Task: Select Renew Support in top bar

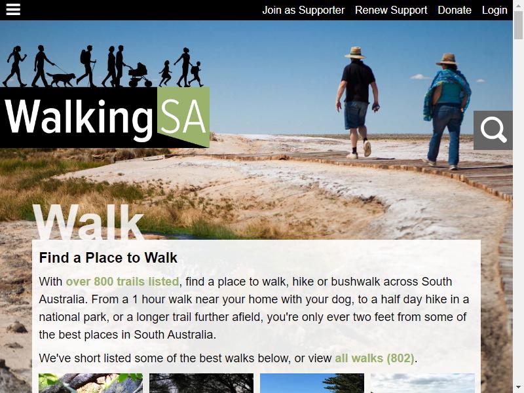Action: (391, 10)
